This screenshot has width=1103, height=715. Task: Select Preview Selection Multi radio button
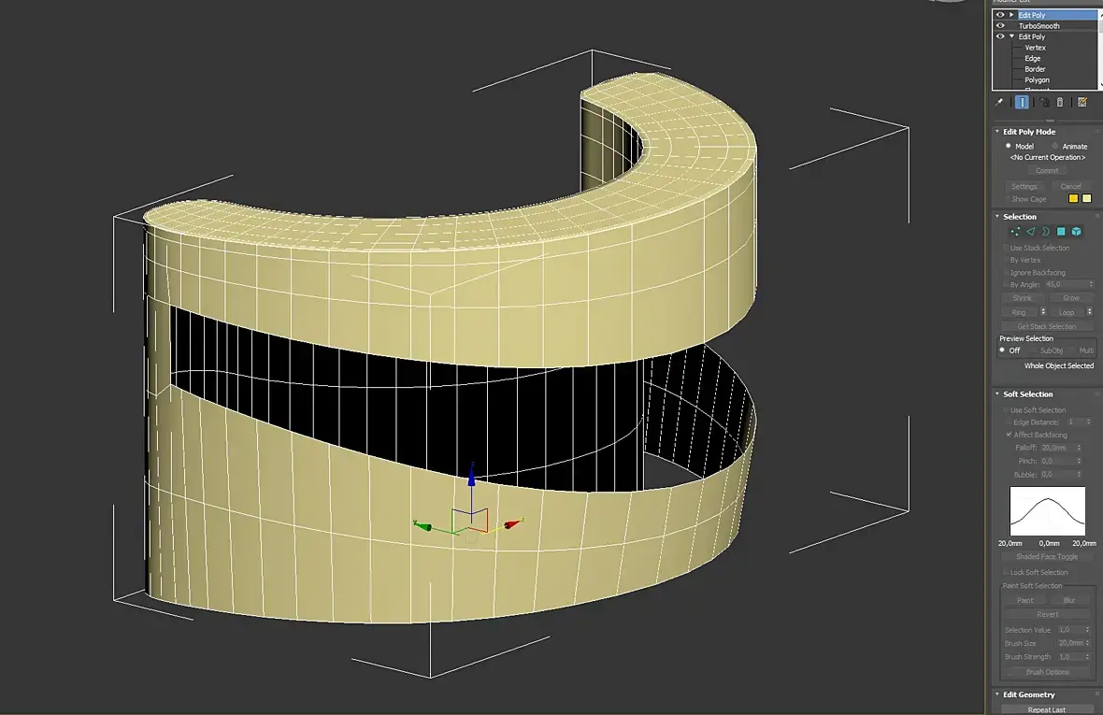(1073, 350)
